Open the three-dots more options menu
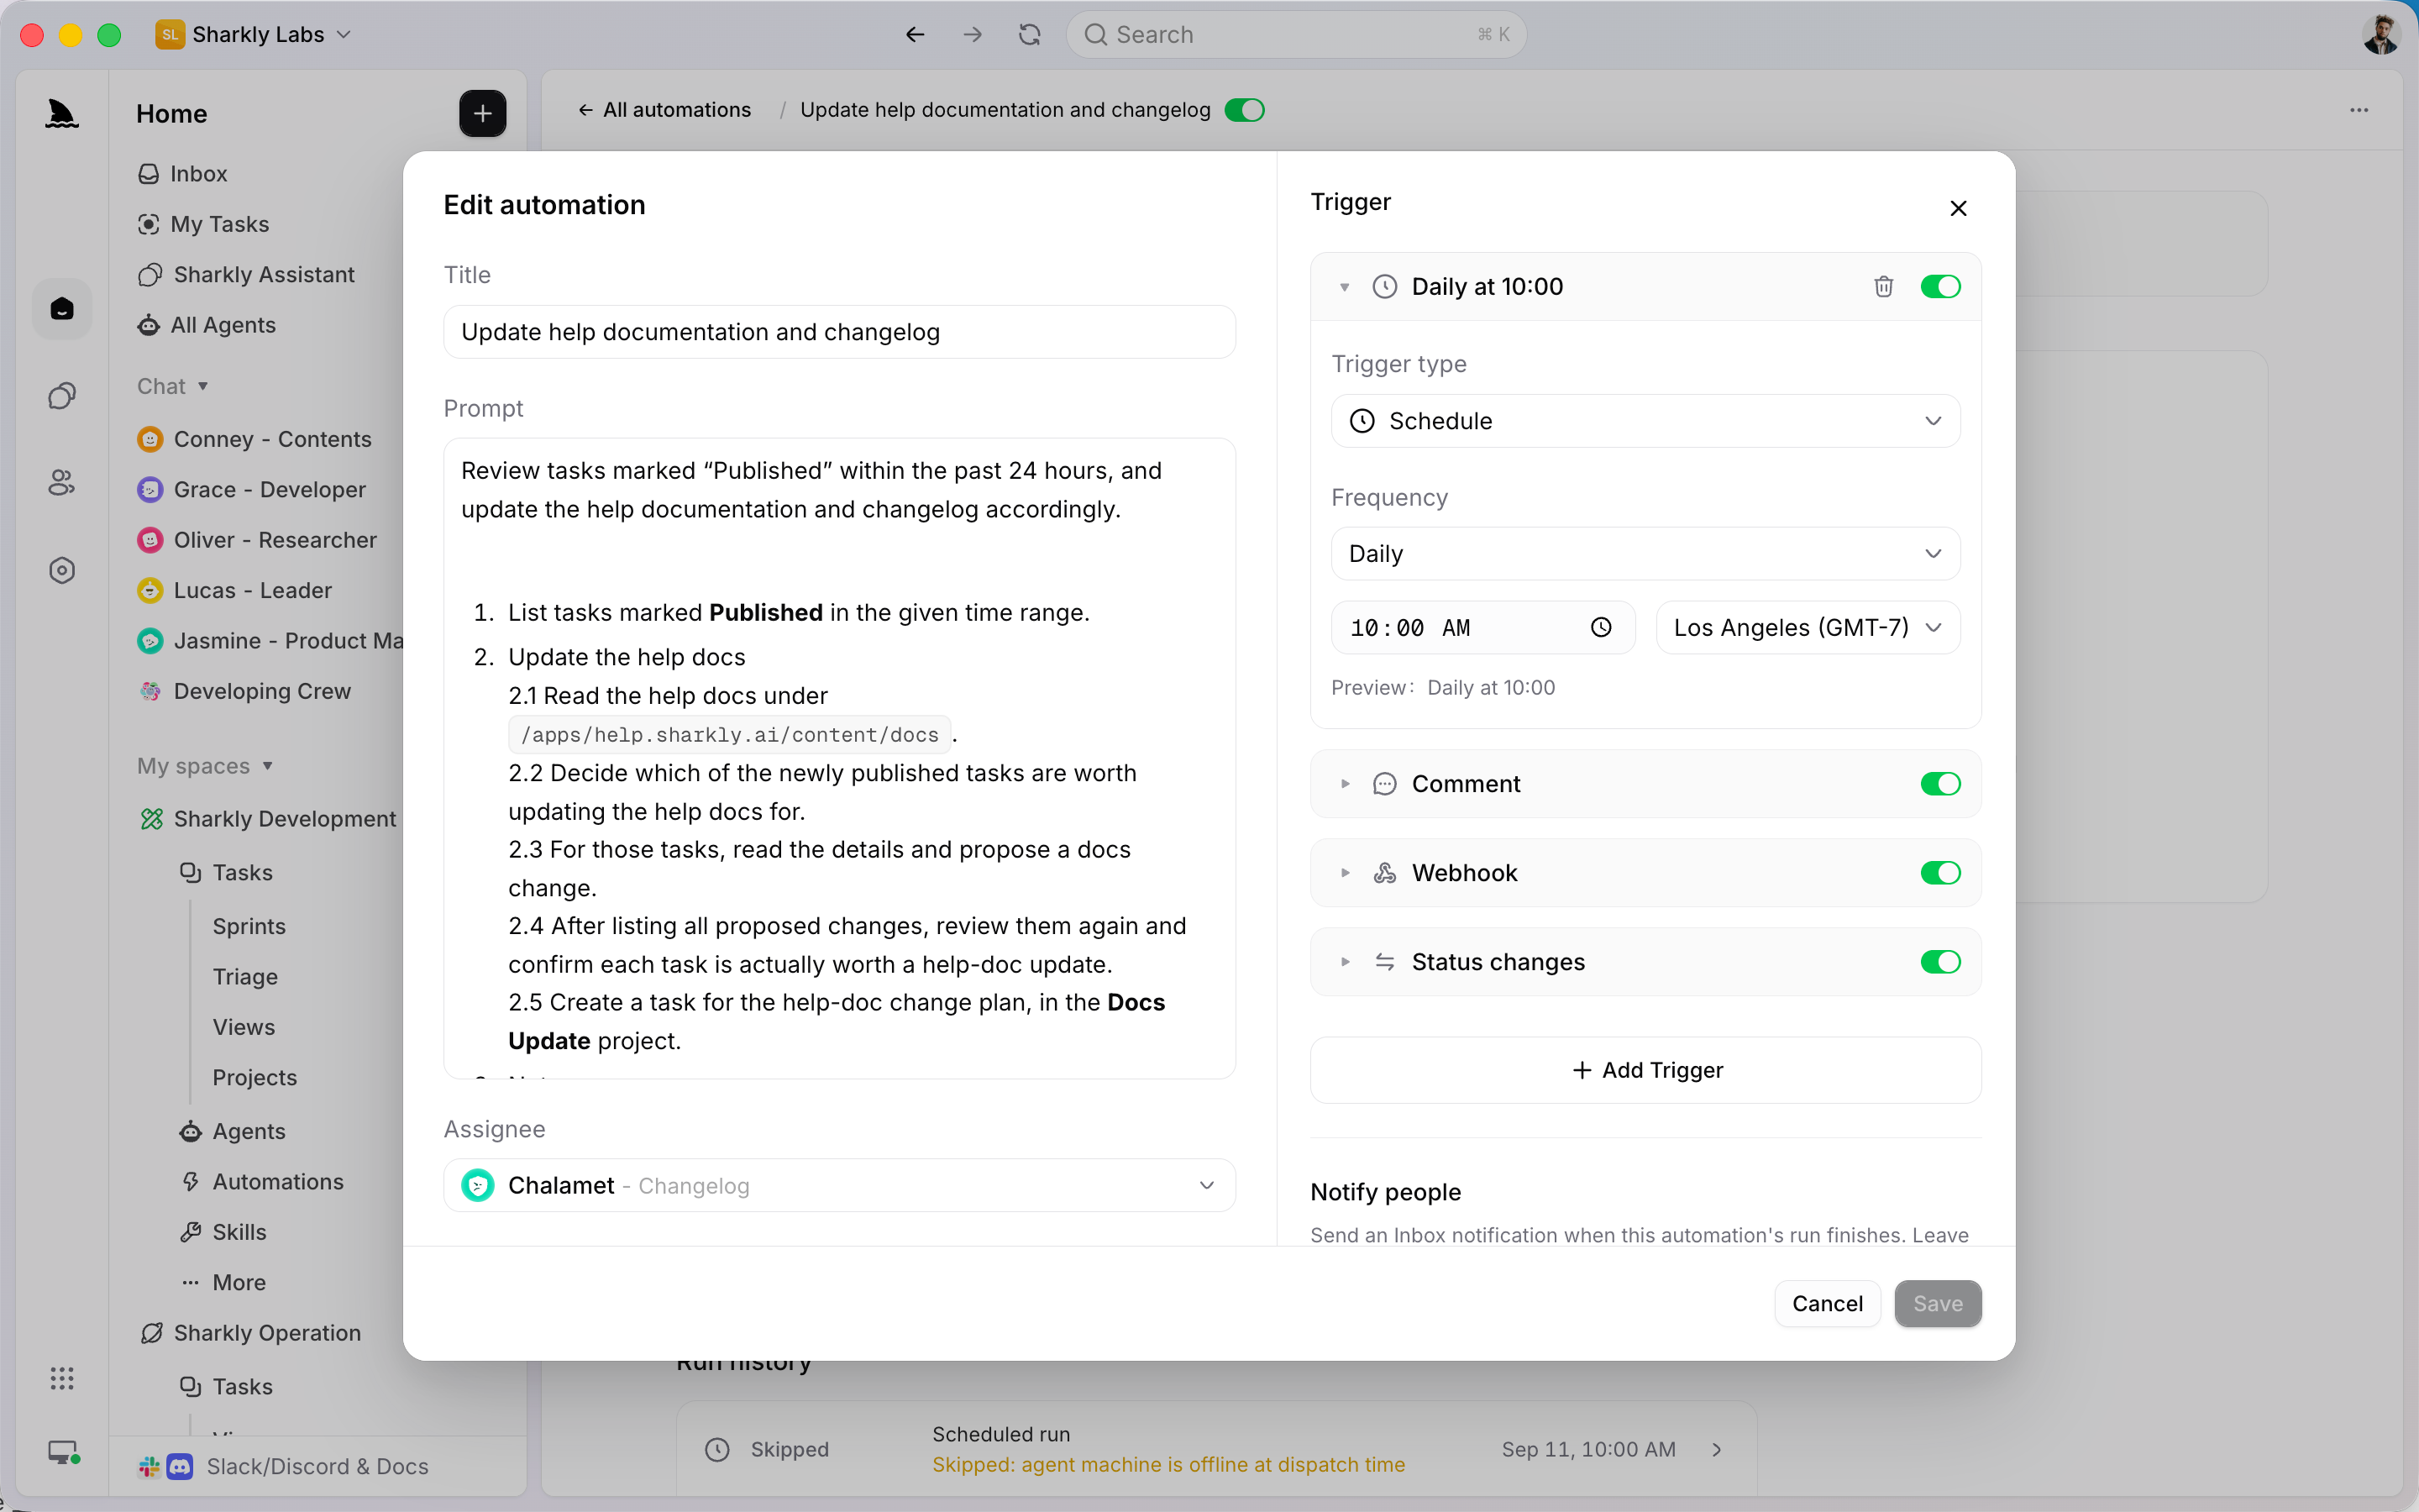Screen dimensions: 2419x1512 pos(2359,110)
